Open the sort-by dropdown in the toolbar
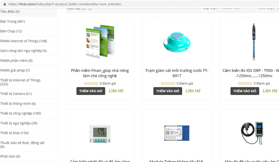The image size is (279, 162). pyautogui.click(x=236, y=9)
